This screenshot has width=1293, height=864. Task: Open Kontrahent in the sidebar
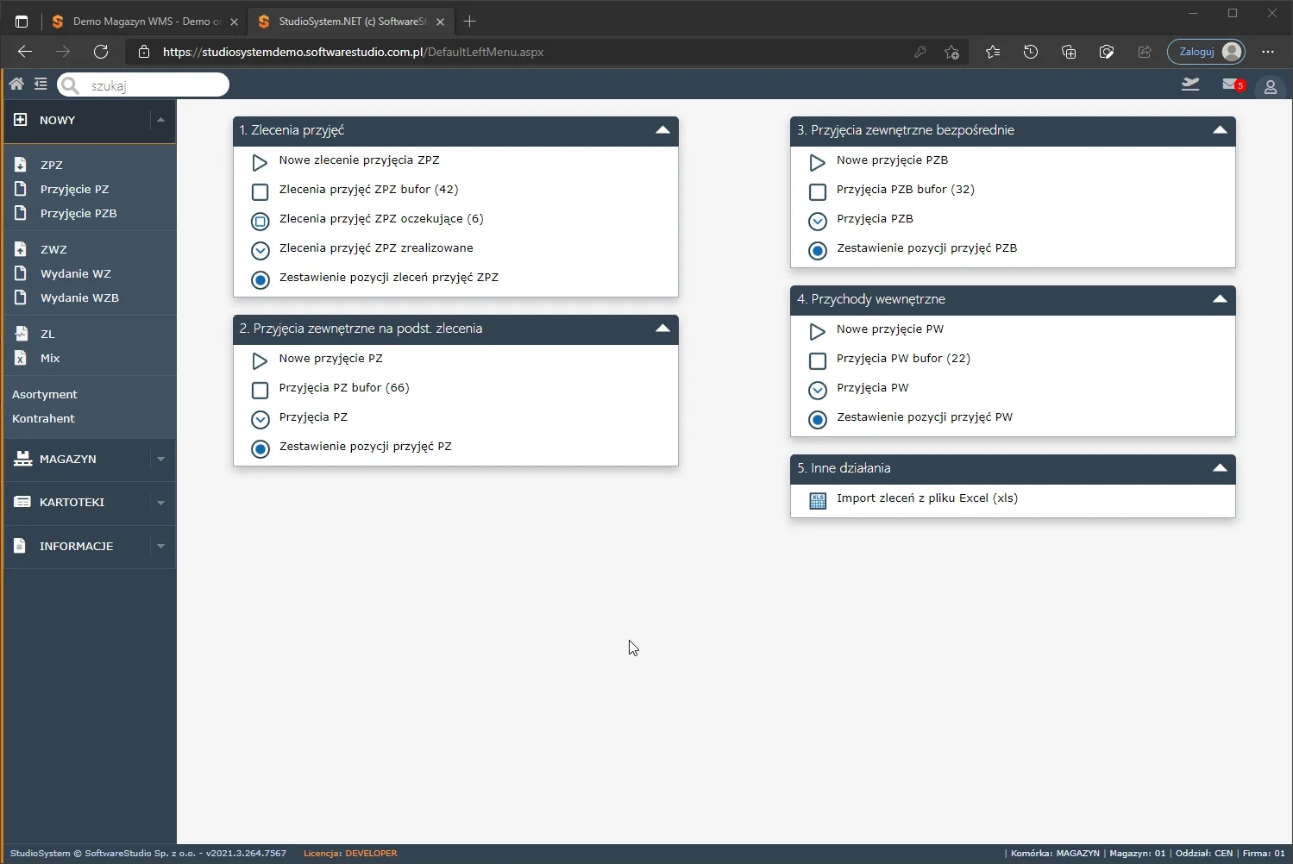click(43, 418)
